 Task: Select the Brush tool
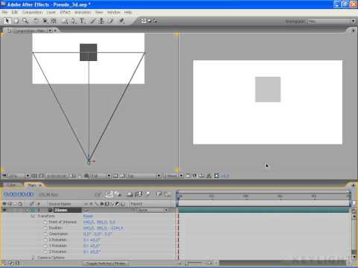(93, 21)
